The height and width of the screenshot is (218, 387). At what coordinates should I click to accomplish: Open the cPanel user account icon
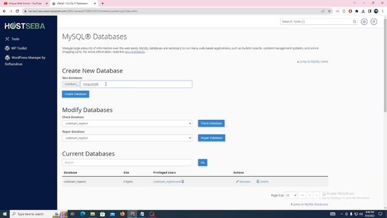point(374,22)
